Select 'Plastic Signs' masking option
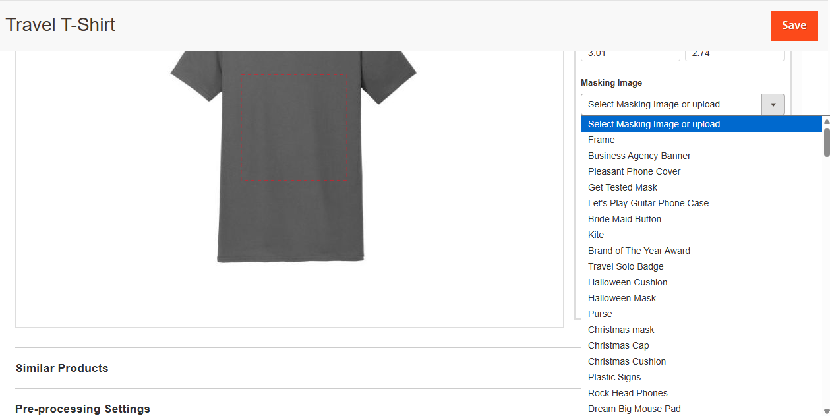The height and width of the screenshot is (416, 830). click(x=614, y=377)
